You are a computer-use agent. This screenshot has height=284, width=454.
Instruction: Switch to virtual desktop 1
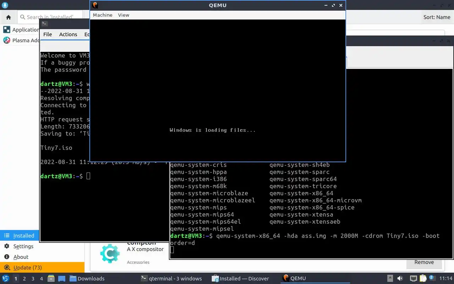16,279
